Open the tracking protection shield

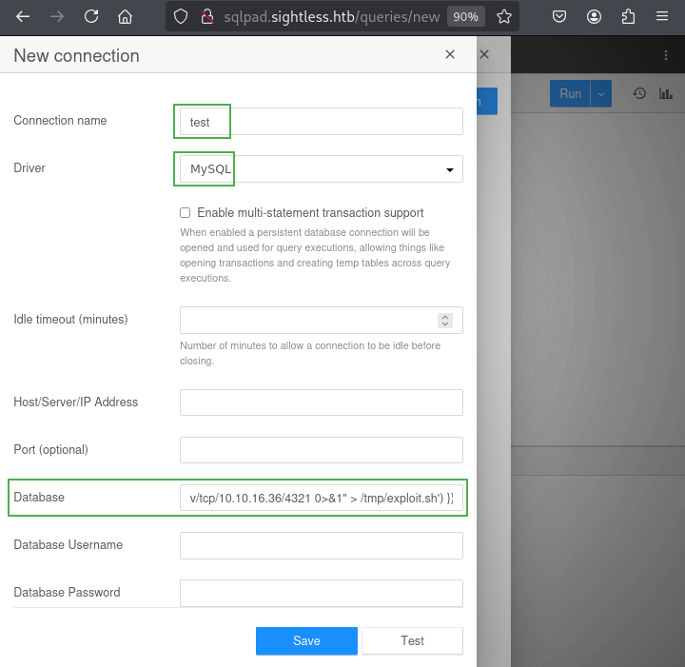pos(181,17)
